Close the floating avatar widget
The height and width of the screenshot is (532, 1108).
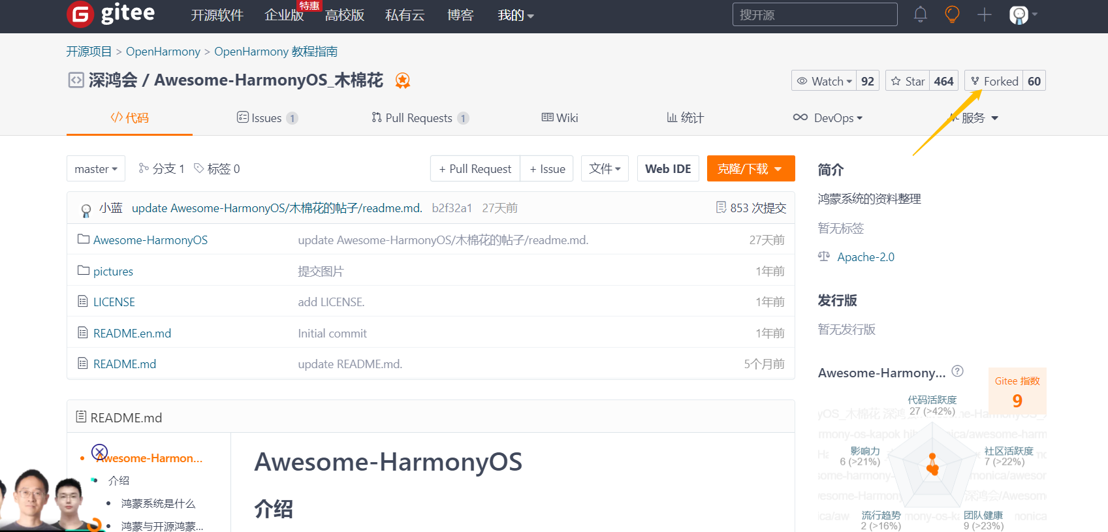click(99, 452)
